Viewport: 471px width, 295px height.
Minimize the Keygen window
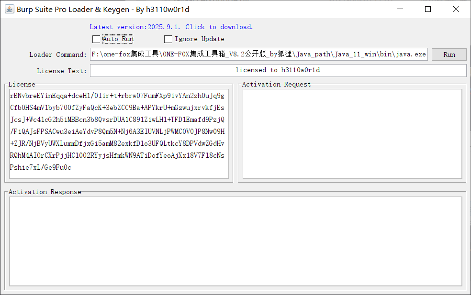point(400,9)
